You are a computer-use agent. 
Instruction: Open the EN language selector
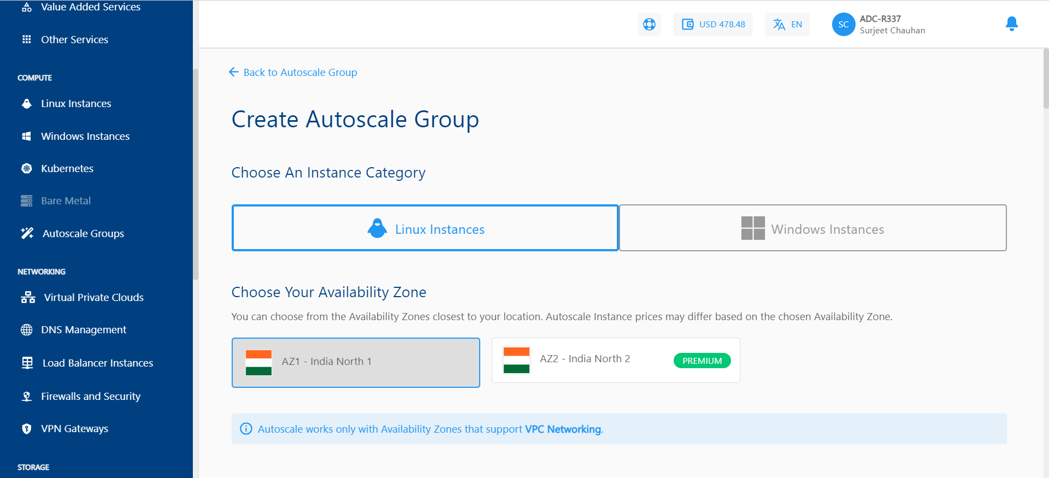[787, 25]
